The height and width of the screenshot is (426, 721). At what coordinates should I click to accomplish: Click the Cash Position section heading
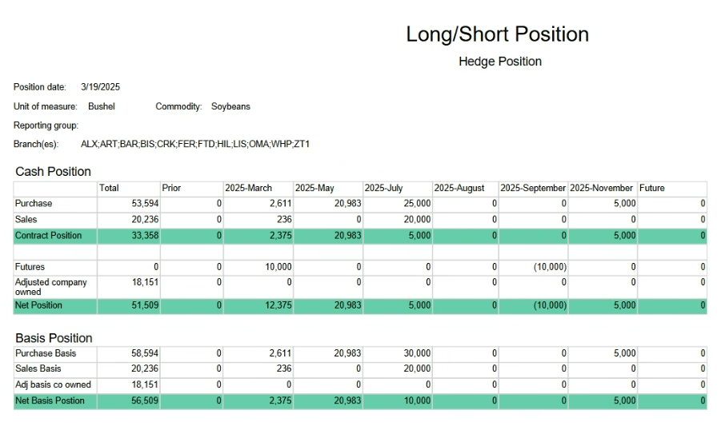pyautogui.click(x=53, y=172)
